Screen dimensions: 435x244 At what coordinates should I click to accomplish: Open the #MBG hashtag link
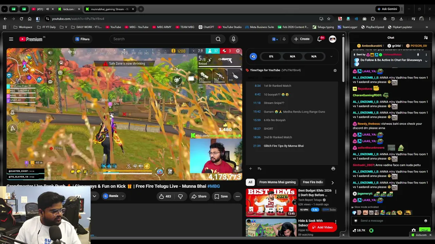[x=213, y=186]
